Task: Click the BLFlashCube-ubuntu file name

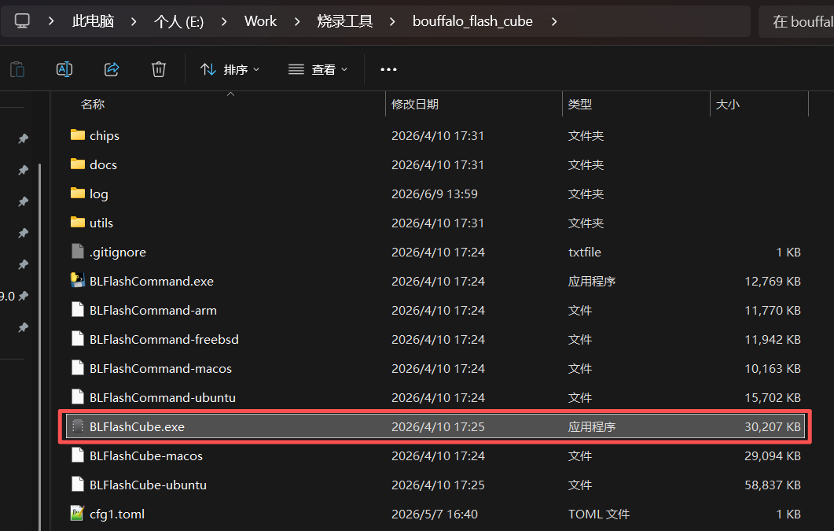Action: click(x=148, y=485)
